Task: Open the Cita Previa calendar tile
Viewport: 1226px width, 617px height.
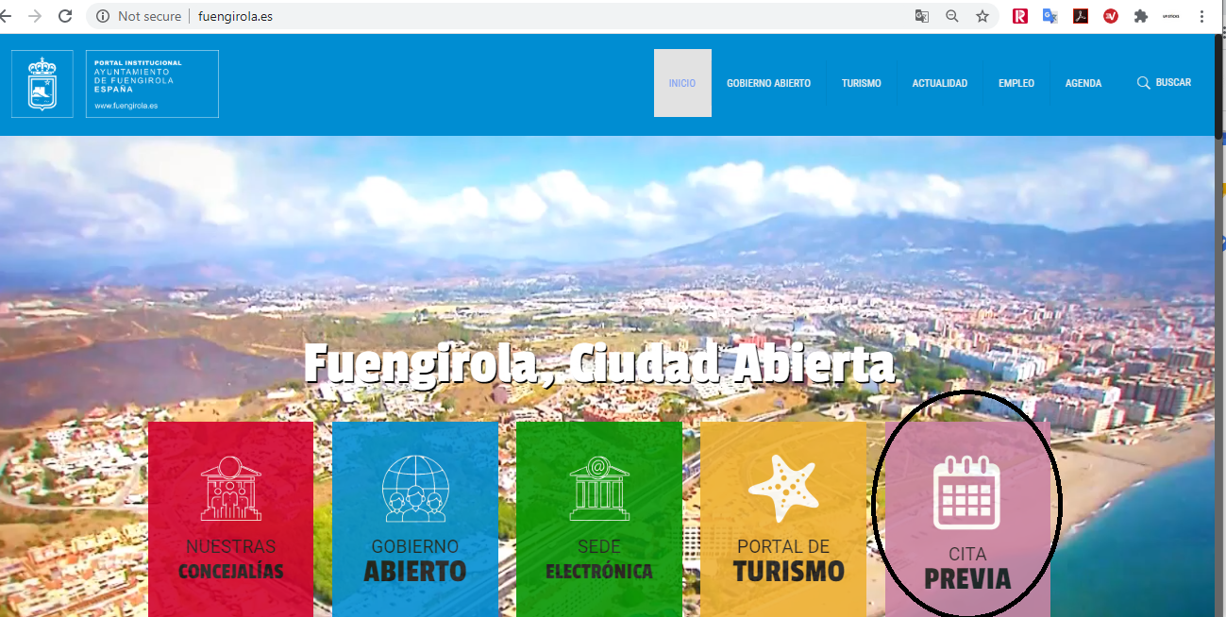Action: pyautogui.click(x=967, y=519)
